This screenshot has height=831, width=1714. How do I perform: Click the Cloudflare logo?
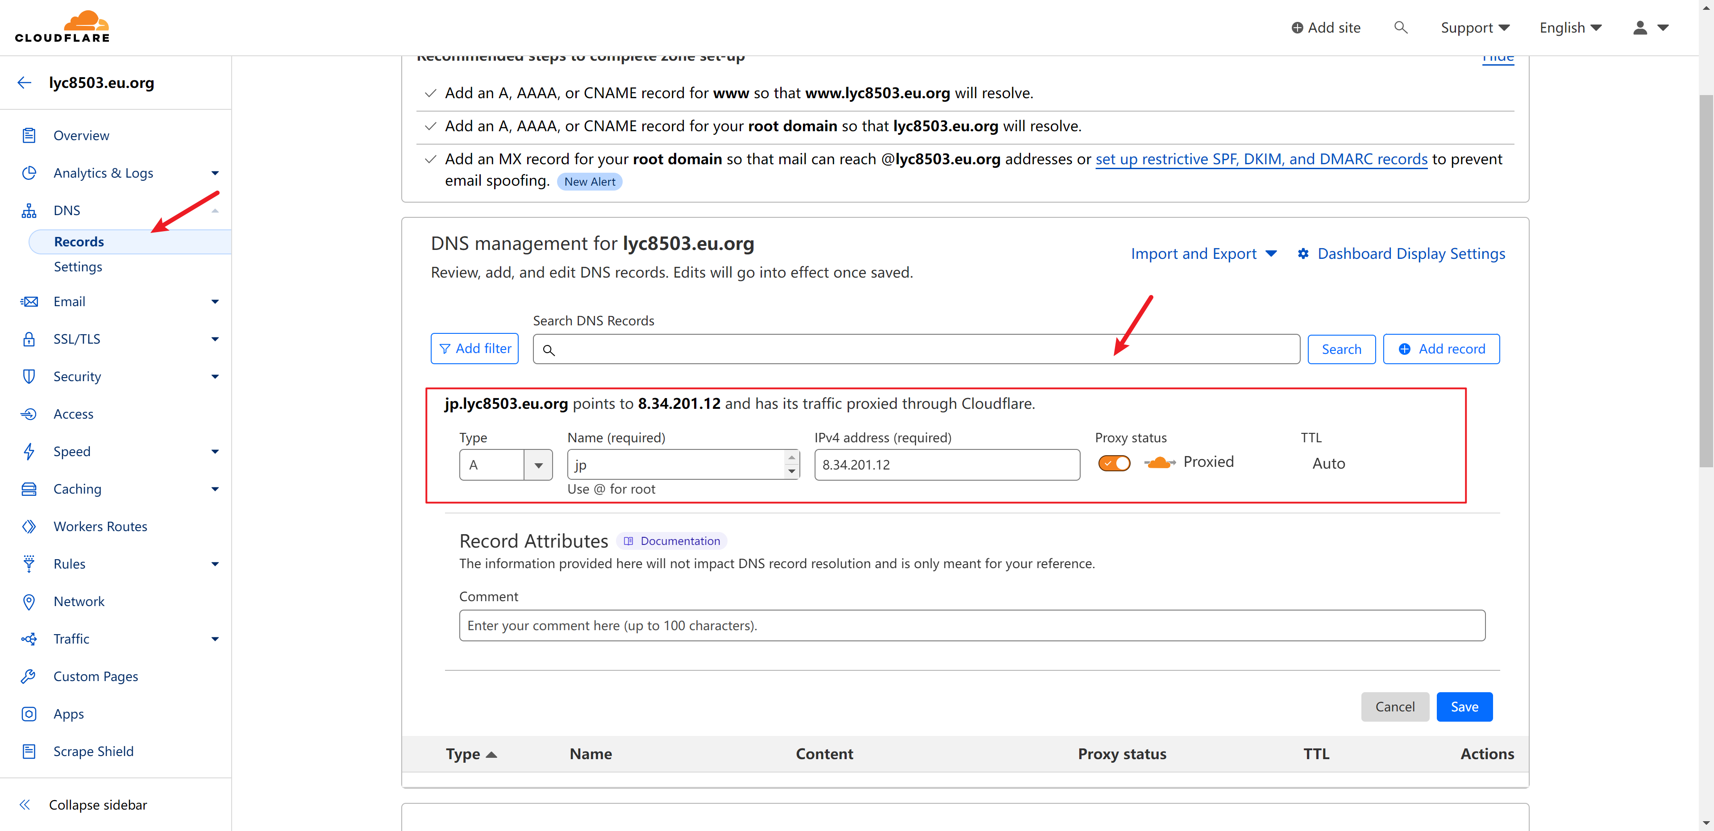62,27
